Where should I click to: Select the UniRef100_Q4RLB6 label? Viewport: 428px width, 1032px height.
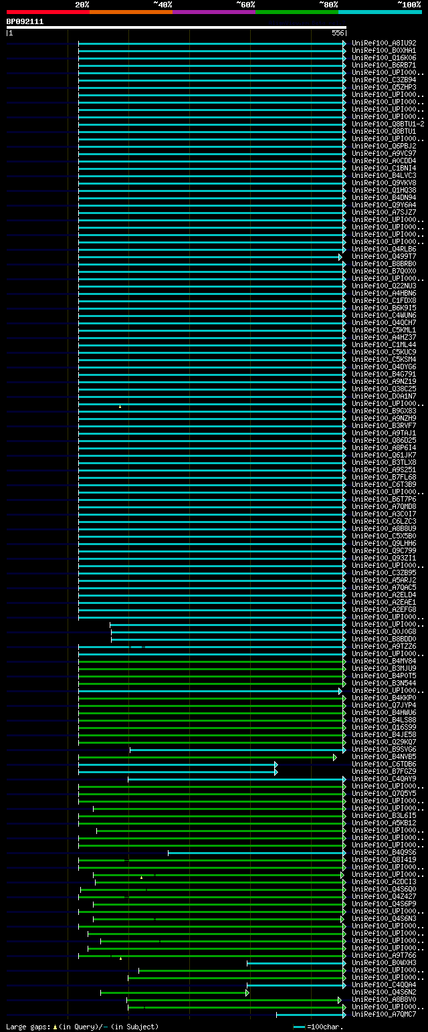coord(384,249)
